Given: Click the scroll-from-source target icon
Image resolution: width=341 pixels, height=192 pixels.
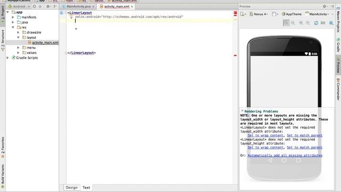Looking at the screenshot, I should [x=34, y=6].
